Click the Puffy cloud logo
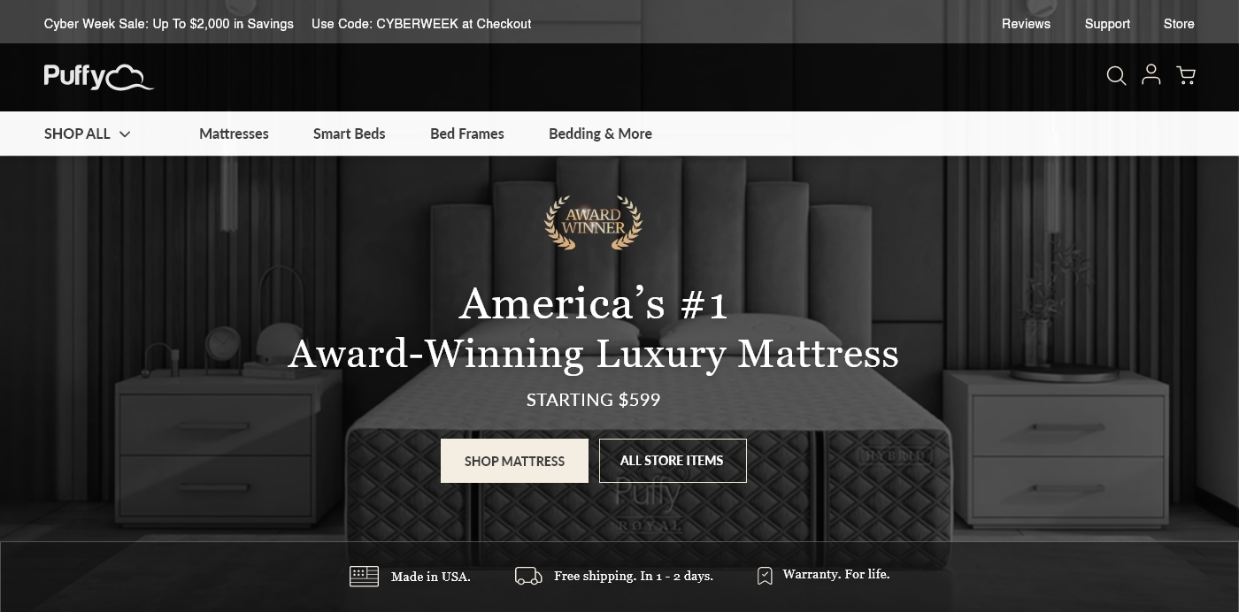 [99, 77]
